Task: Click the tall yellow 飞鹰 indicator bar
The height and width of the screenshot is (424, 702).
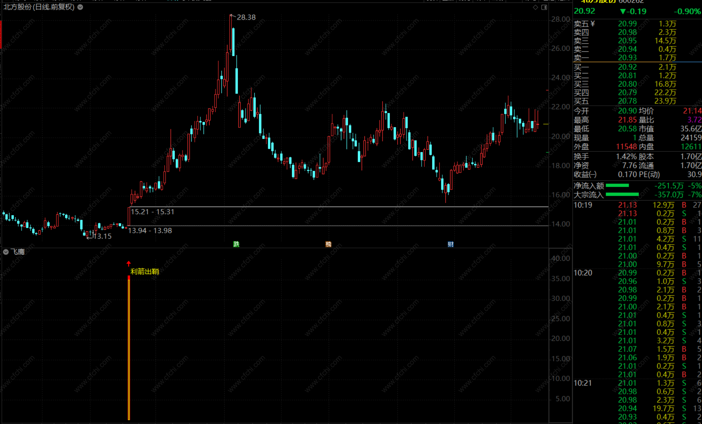Action: click(129, 348)
